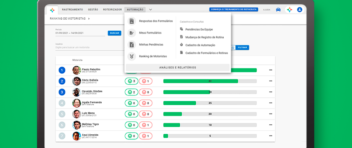Open the user profile avatar icon

pyautogui.click(x=299, y=10)
